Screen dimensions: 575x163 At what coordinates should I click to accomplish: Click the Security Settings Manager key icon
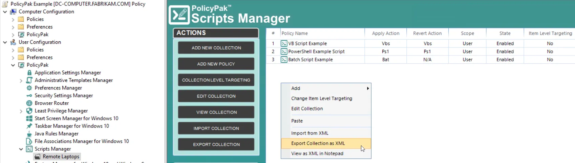click(29, 96)
